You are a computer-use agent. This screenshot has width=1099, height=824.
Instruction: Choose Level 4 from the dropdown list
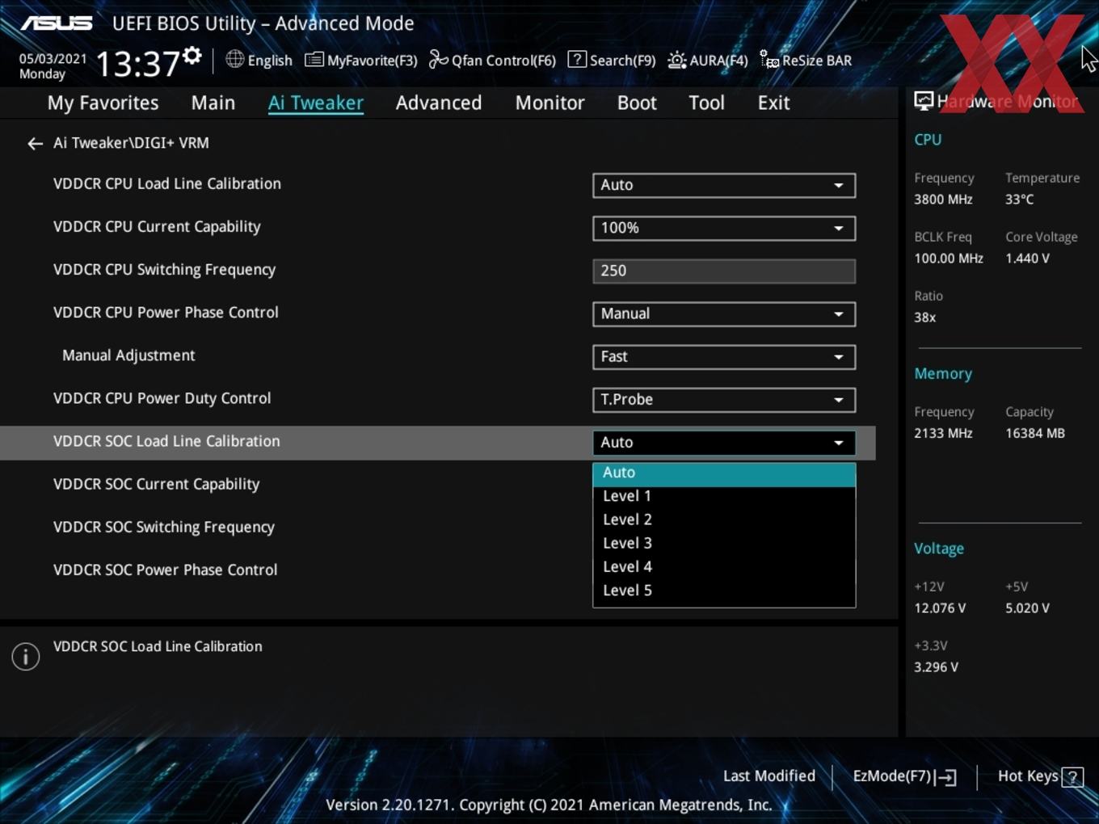point(724,566)
